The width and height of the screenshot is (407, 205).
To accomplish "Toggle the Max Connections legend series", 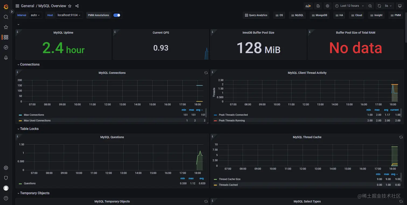I will (34, 115).
